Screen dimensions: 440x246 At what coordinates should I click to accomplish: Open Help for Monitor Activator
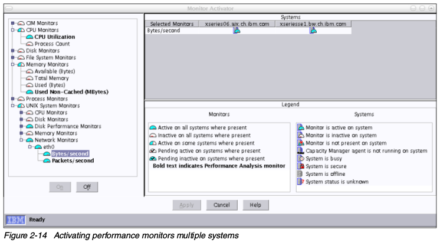pos(255,205)
